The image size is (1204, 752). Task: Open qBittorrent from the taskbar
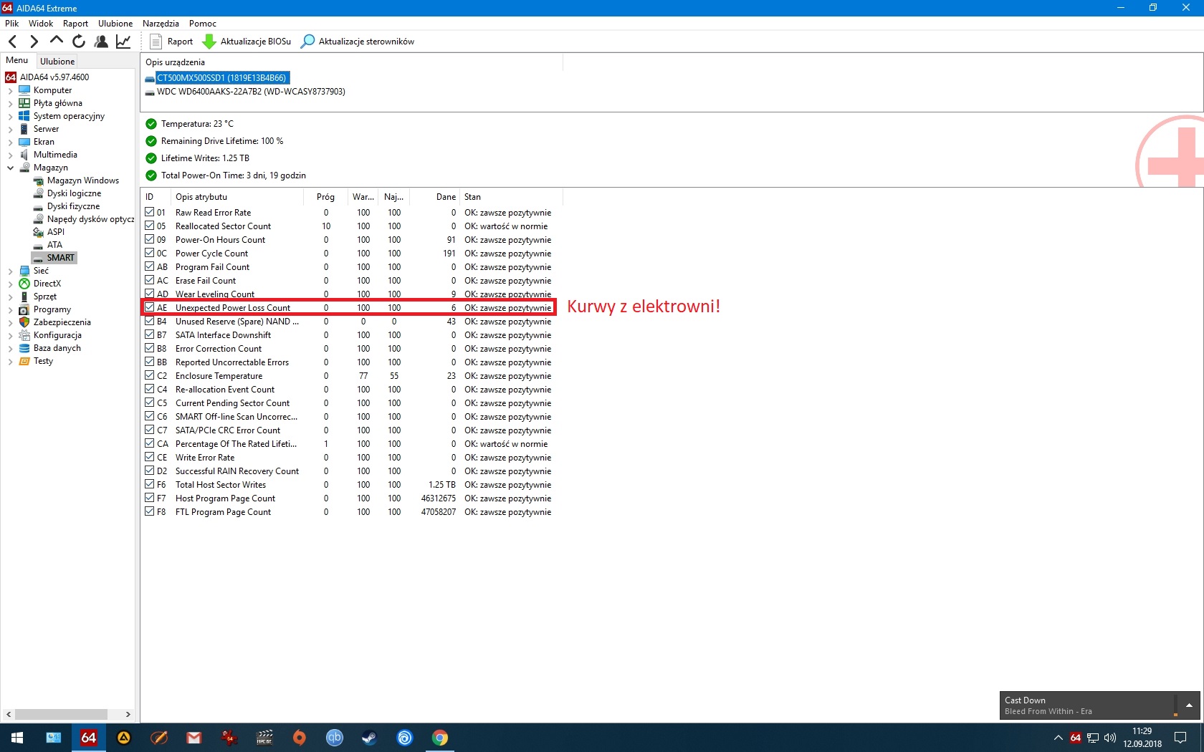click(335, 738)
